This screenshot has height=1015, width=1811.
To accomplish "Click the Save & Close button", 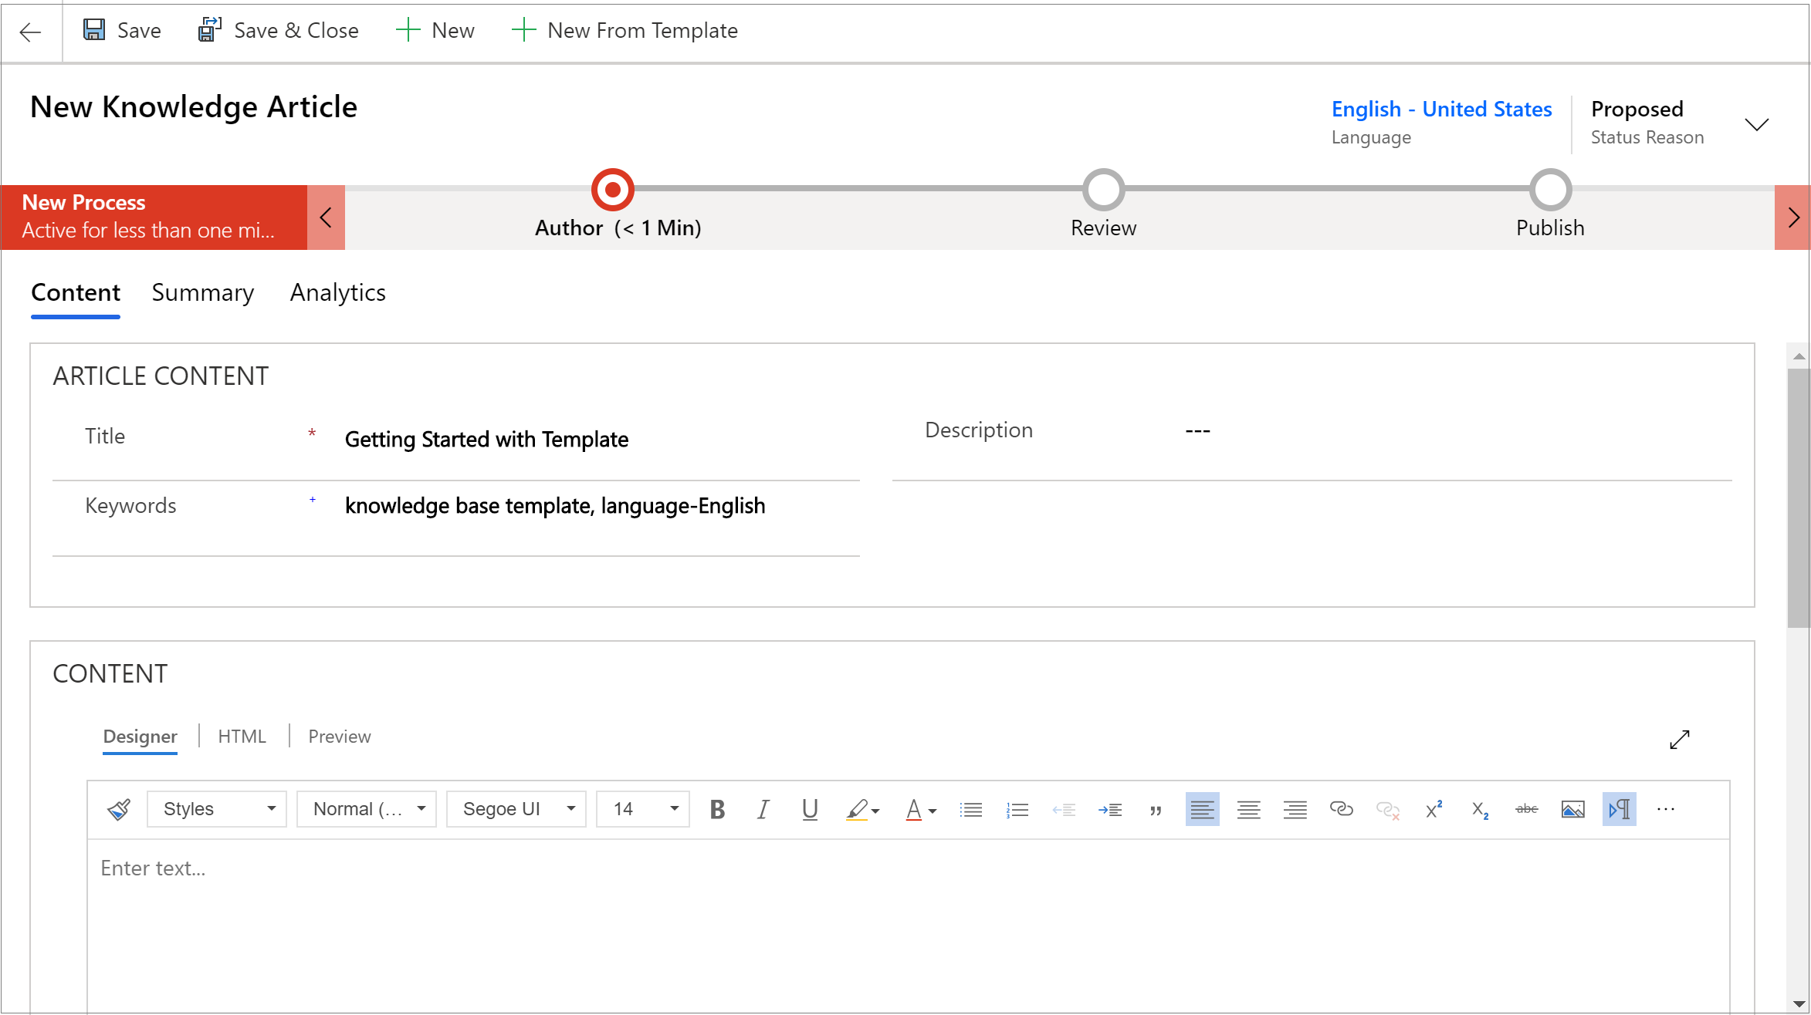I will tap(275, 30).
